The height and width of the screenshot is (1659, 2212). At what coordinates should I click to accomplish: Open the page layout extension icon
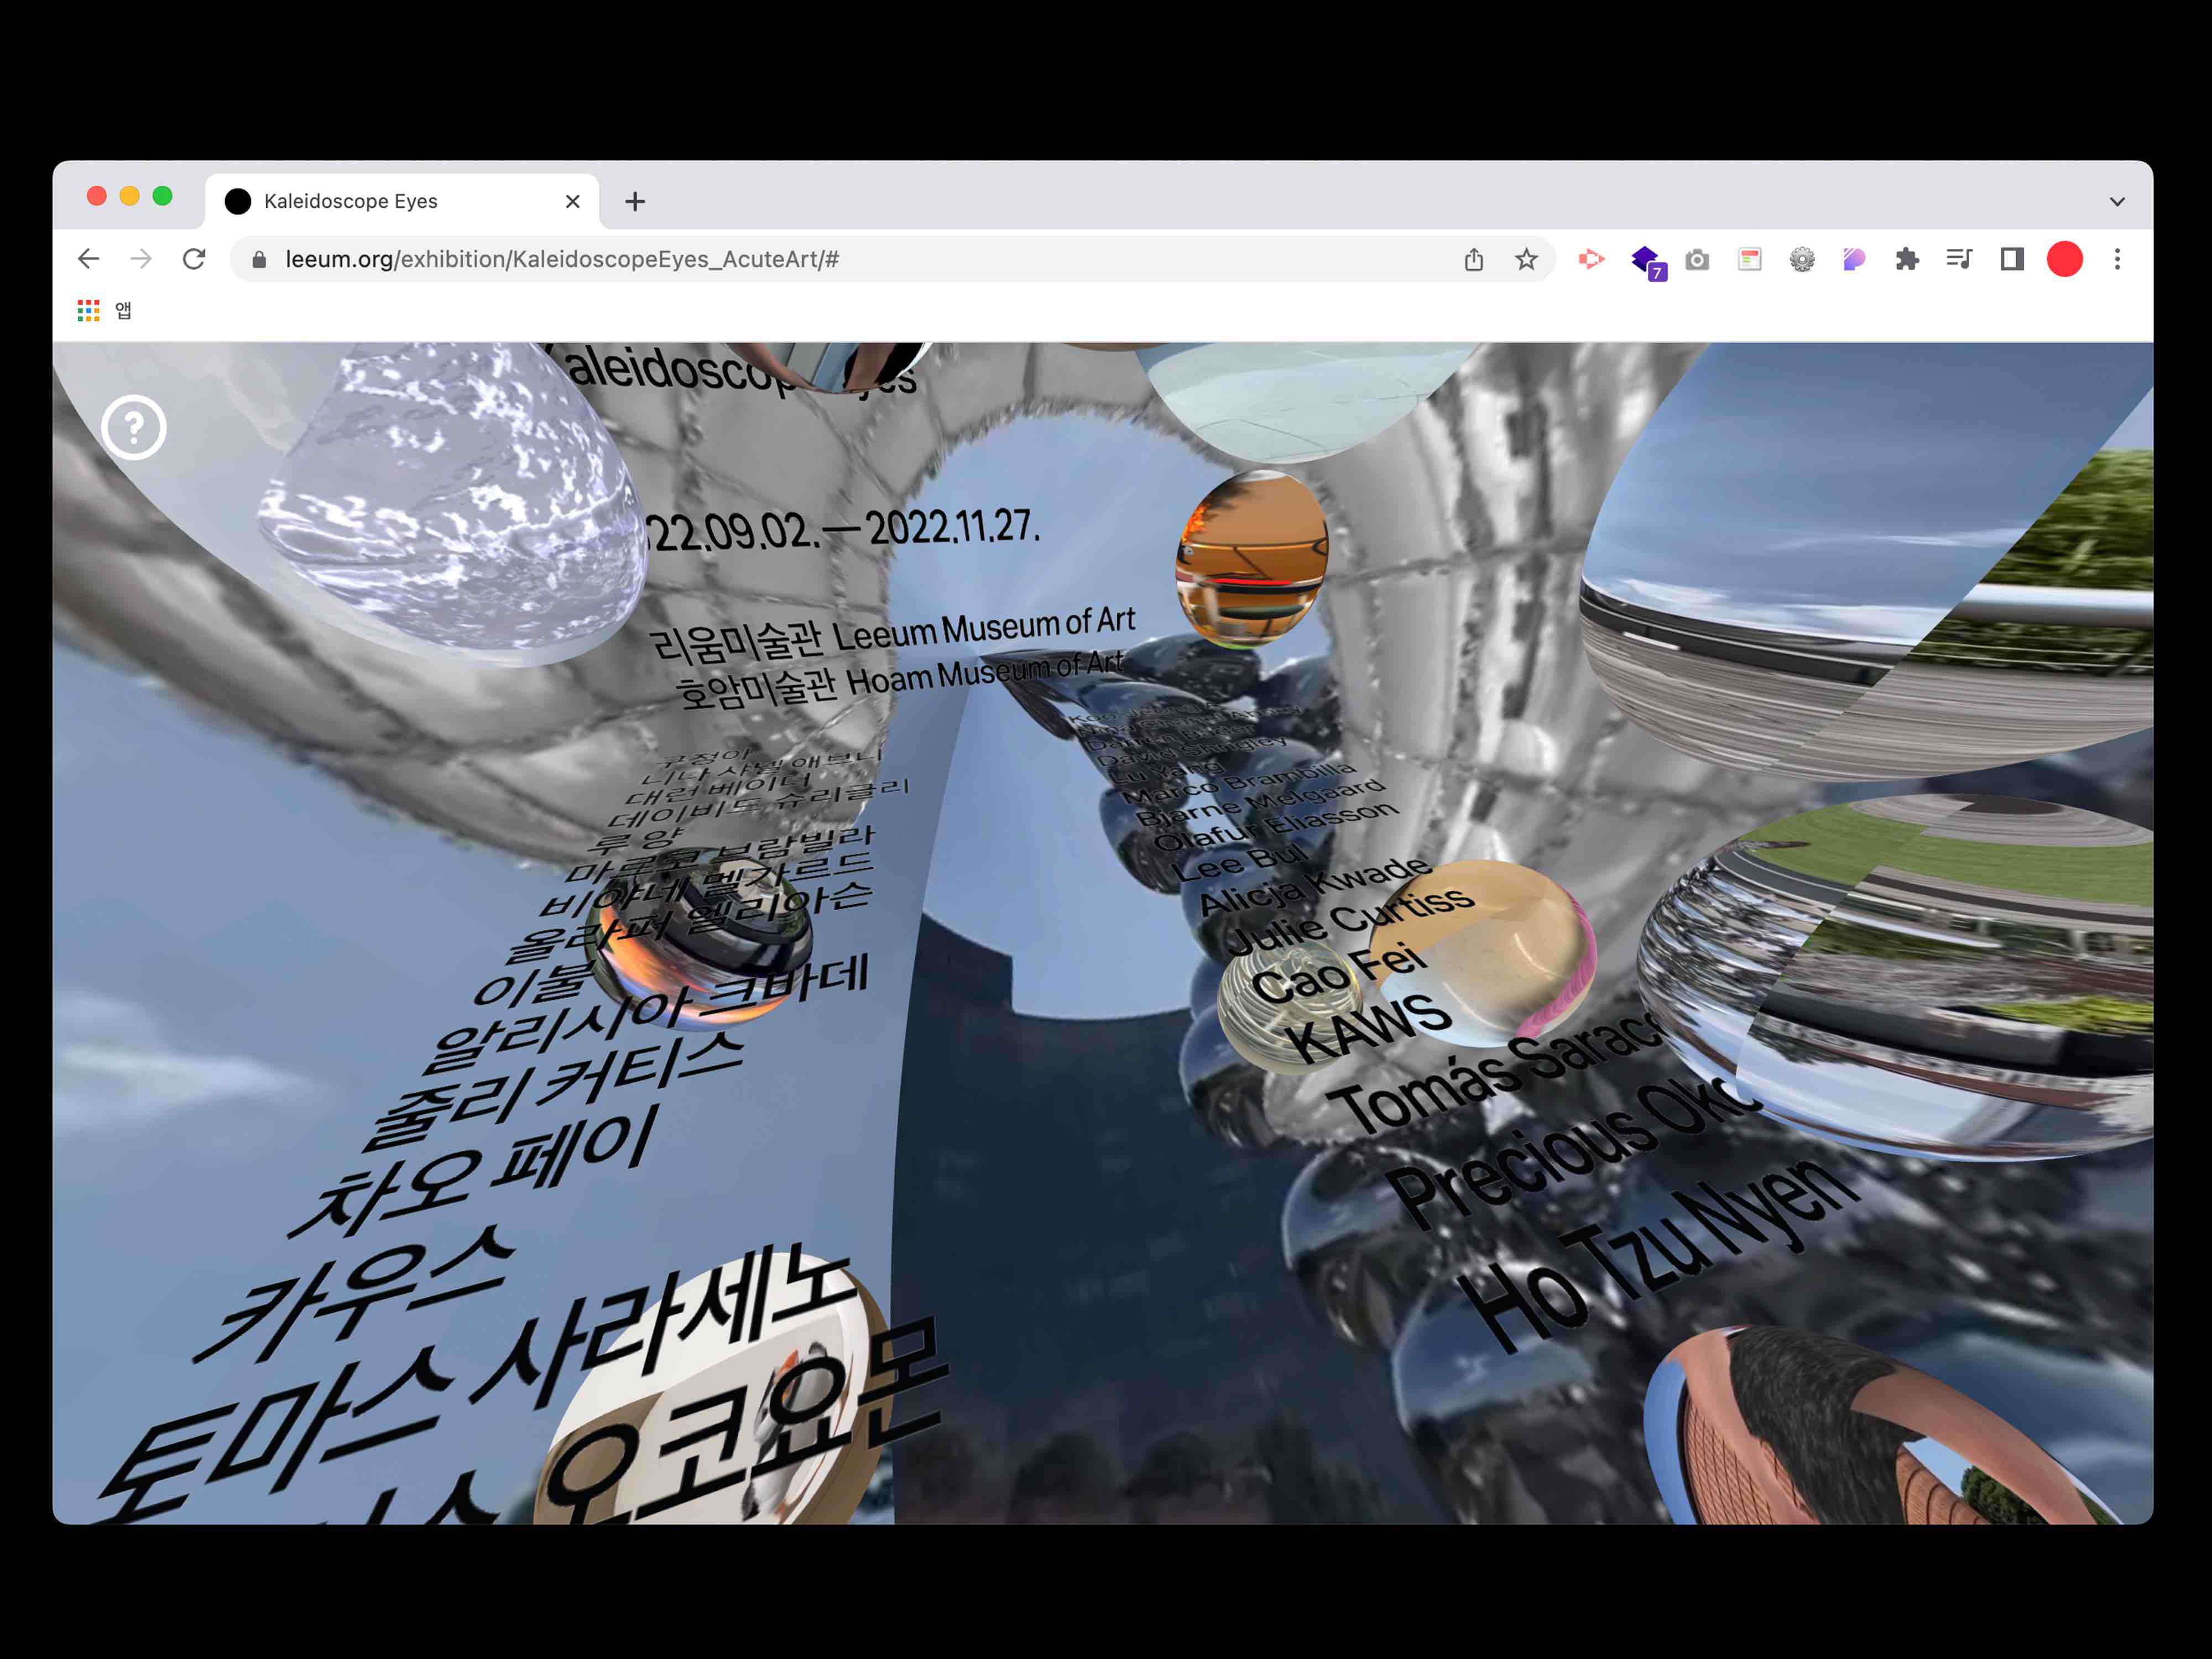[1750, 260]
